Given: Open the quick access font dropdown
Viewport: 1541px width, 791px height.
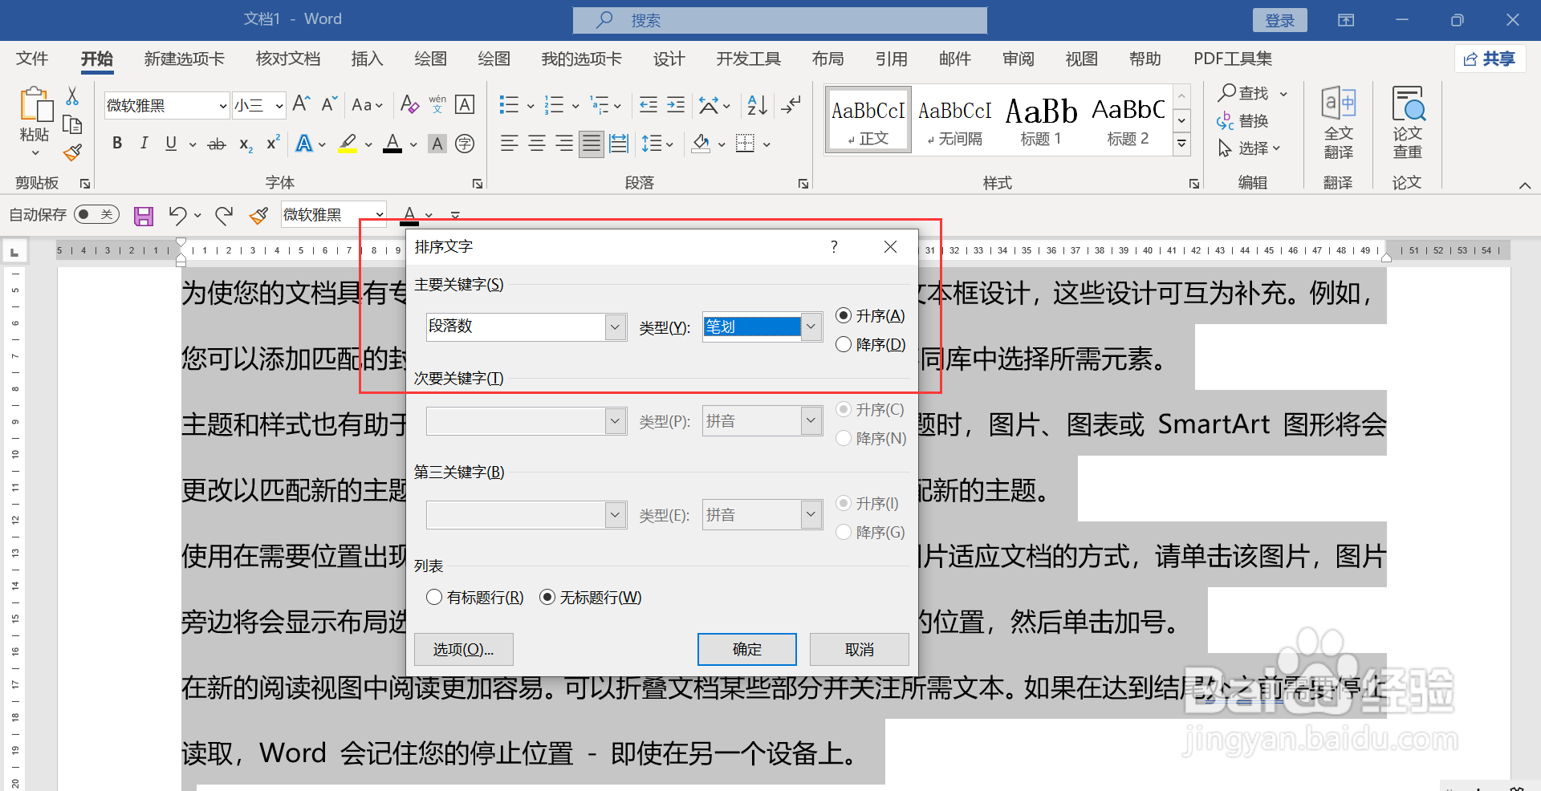Looking at the screenshot, I should coord(379,215).
